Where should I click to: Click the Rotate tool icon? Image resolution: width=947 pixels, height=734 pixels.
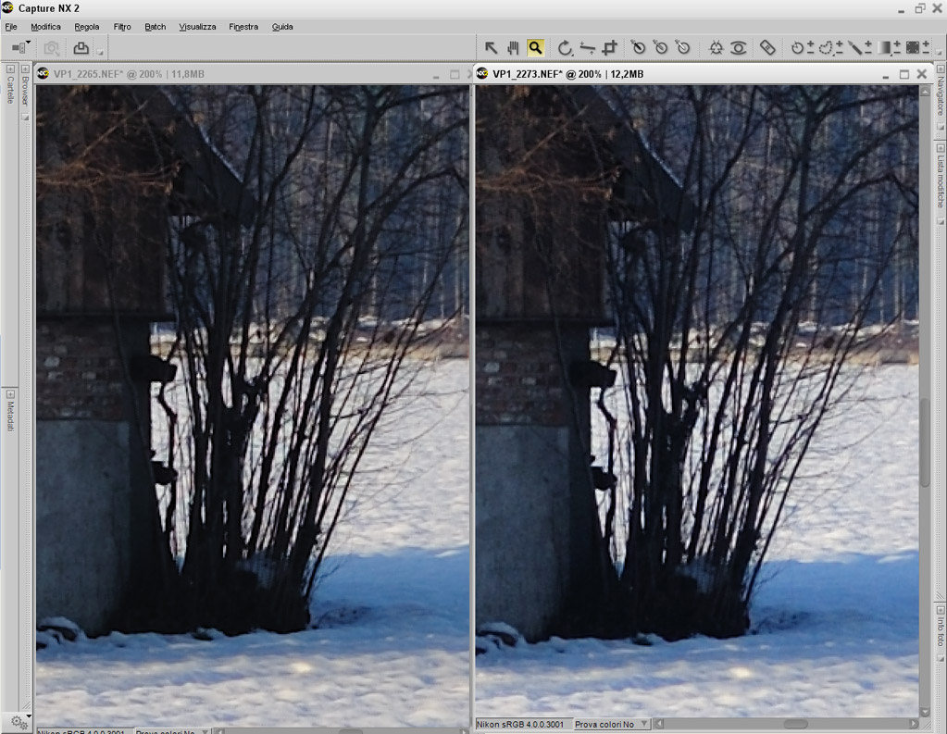(564, 48)
